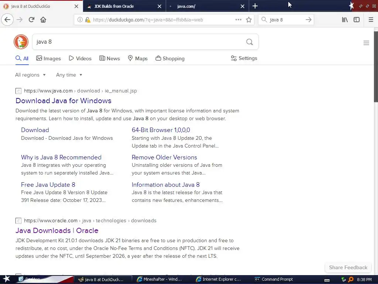Select the java 8 at DuckDuckGo tab
Screen dimensions: 378x284
point(41,6)
